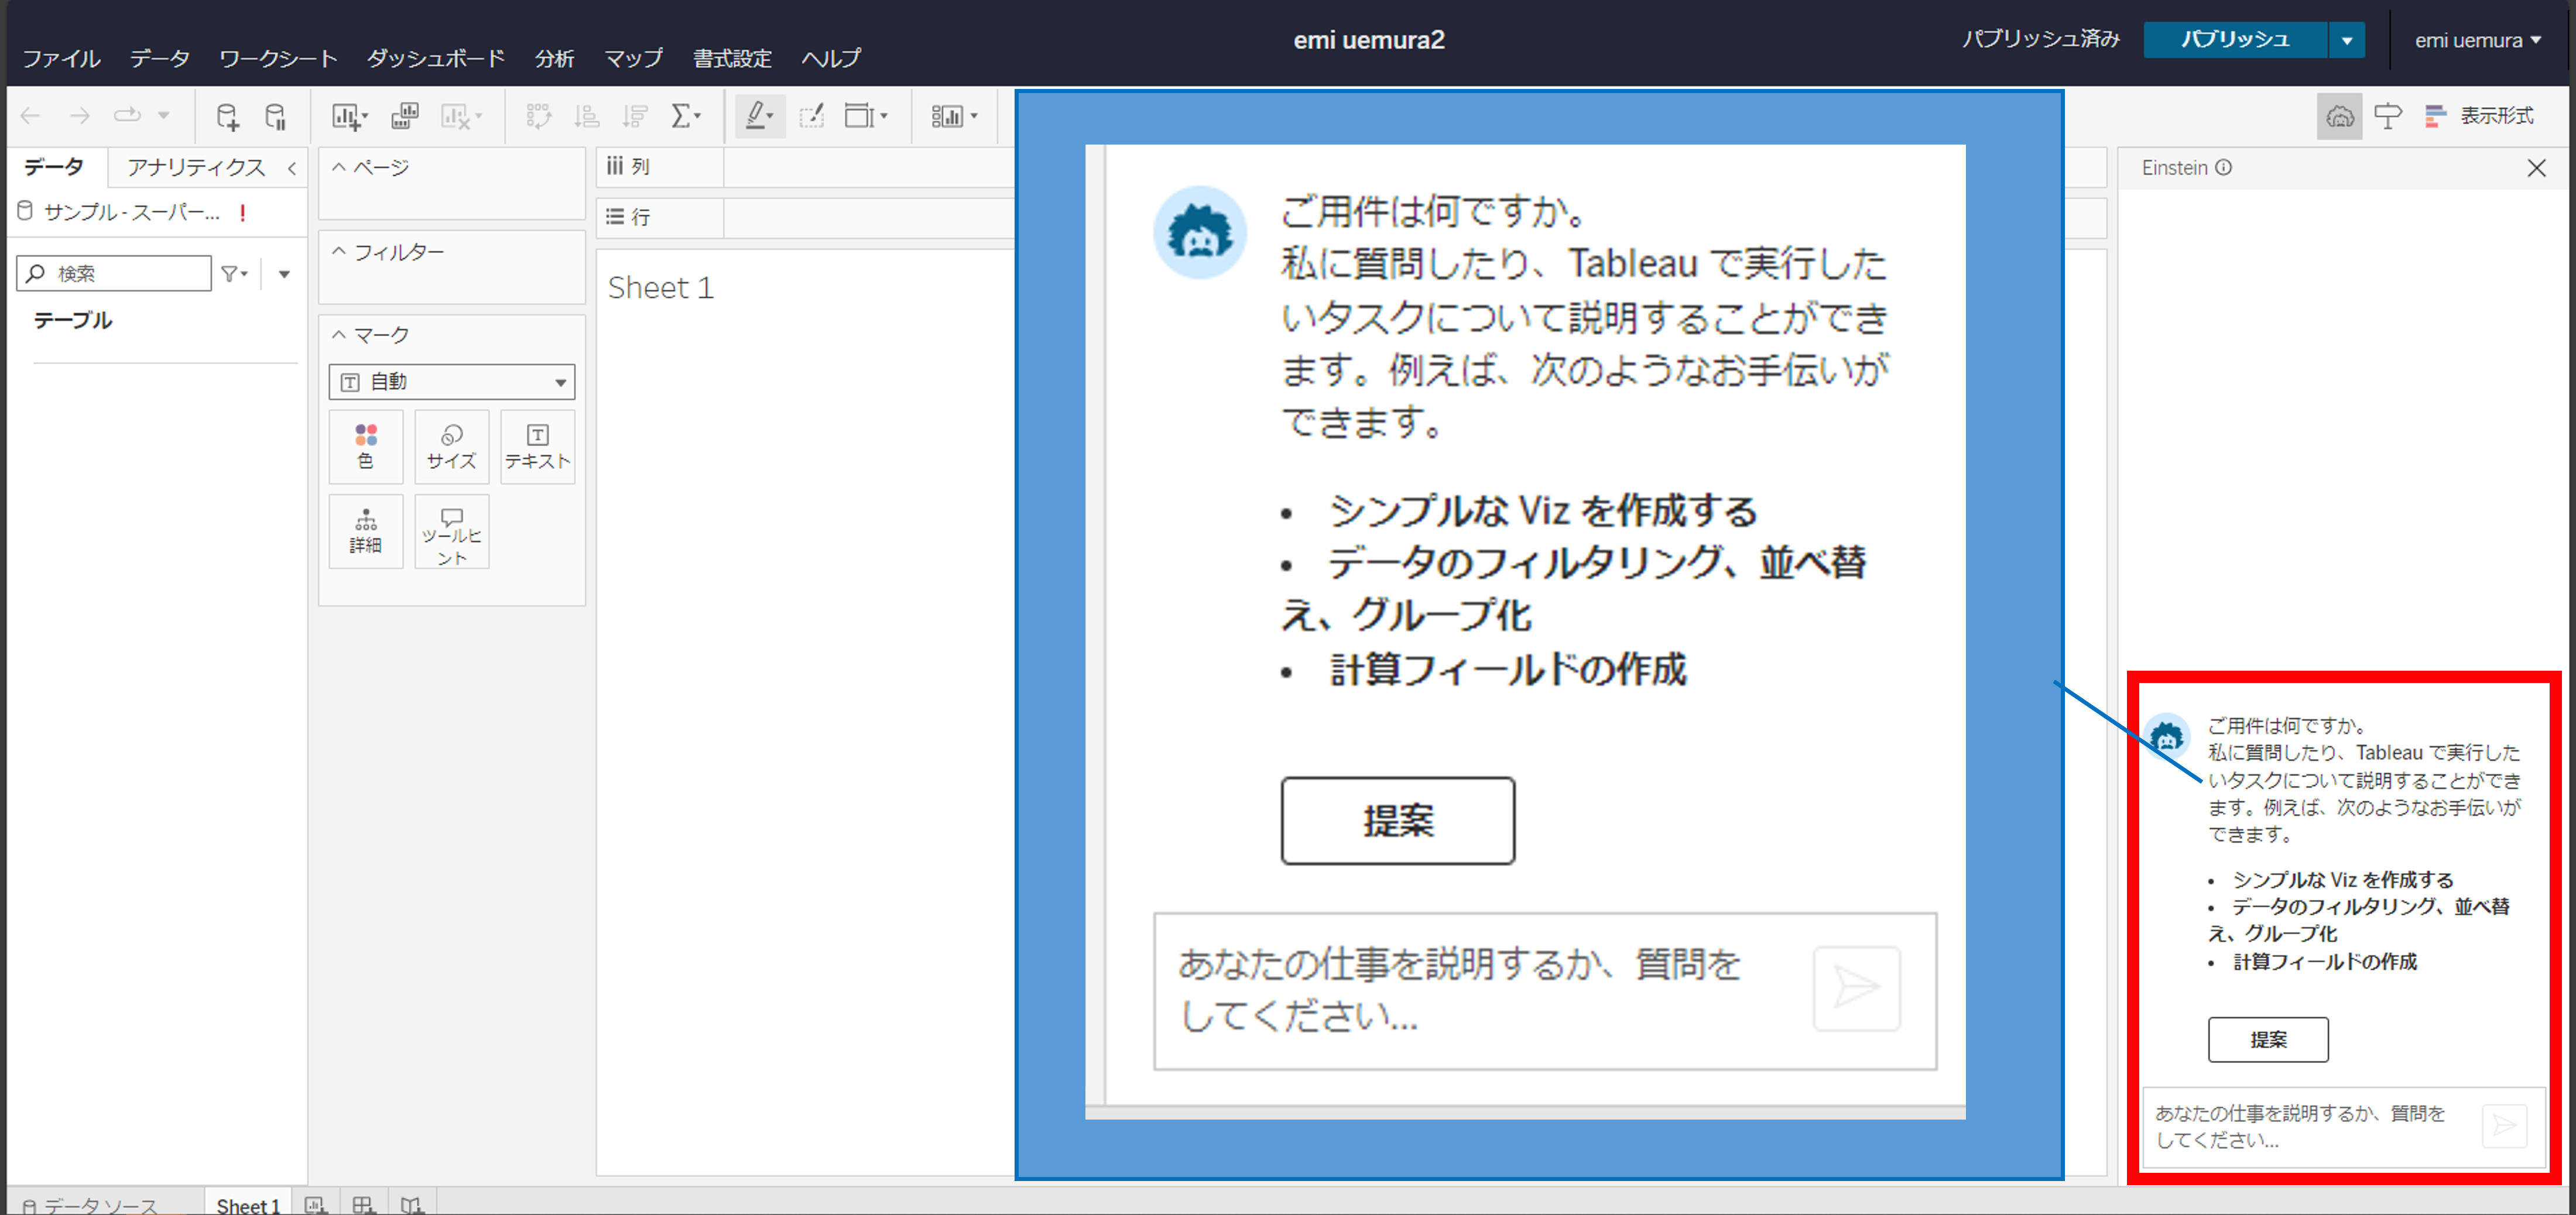
Task: Click the 提案 button in Einstein panel
Action: (x=2268, y=1039)
